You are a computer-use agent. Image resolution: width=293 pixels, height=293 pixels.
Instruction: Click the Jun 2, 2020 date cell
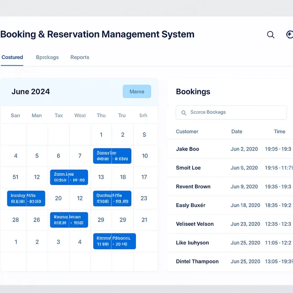[244, 149]
